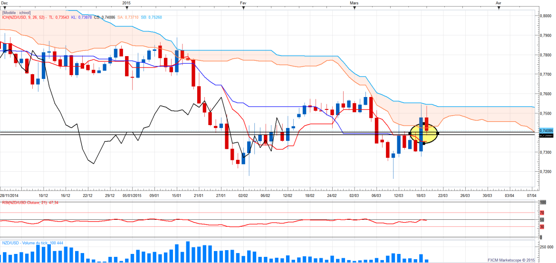Click the 24/02 date label
The height and width of the screenshot is (263, 556).
[x=332, y=195]
